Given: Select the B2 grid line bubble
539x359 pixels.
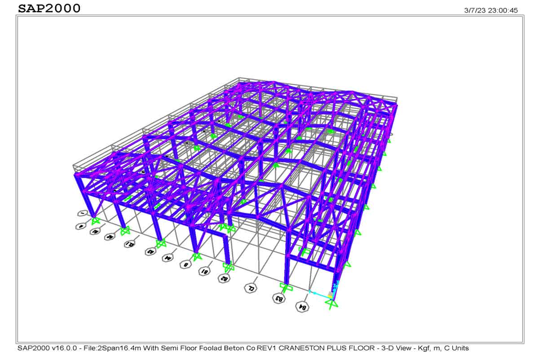Looking at the screenshot, I should coord(224,278).
